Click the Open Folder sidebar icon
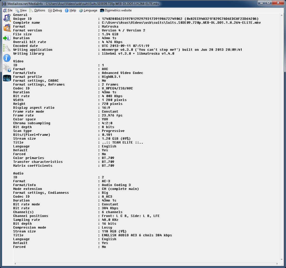286x268 pixels. [7, 28]
